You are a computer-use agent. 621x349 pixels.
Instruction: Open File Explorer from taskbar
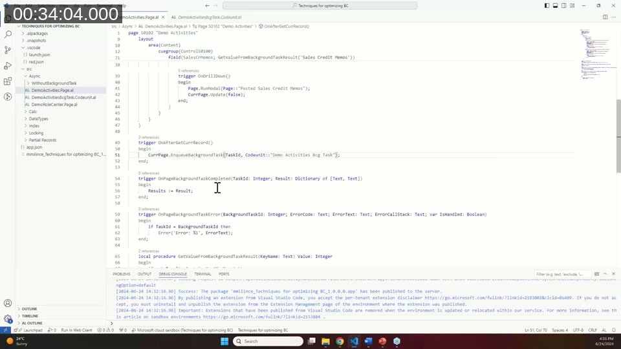tap(325, 341)
